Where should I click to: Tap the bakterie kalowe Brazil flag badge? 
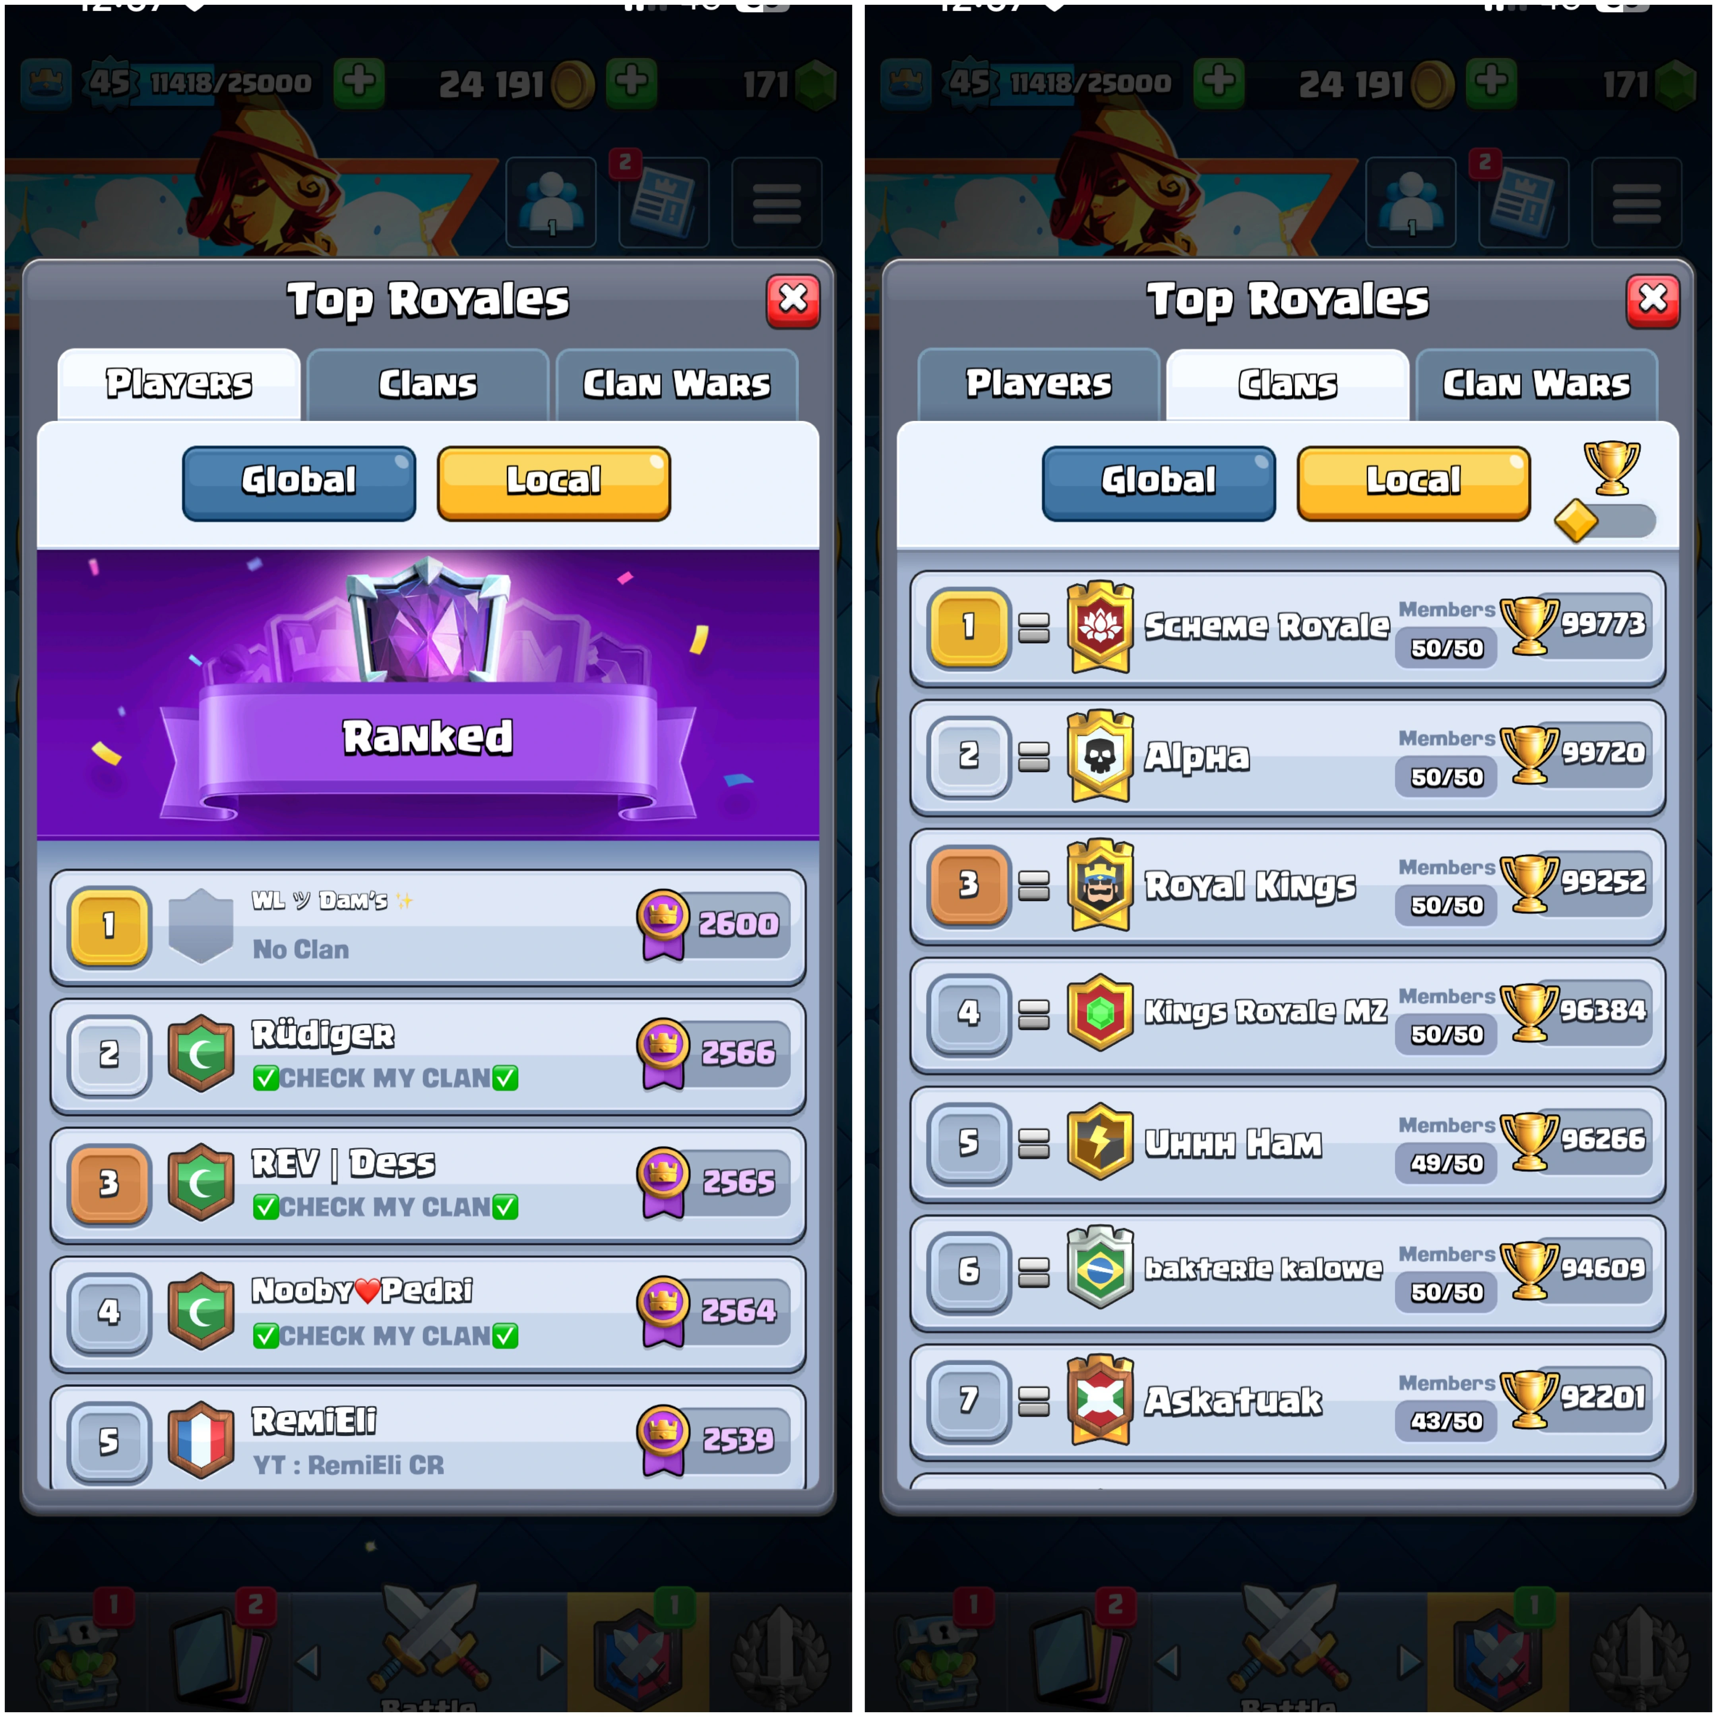click(x=1100, y=1268)
